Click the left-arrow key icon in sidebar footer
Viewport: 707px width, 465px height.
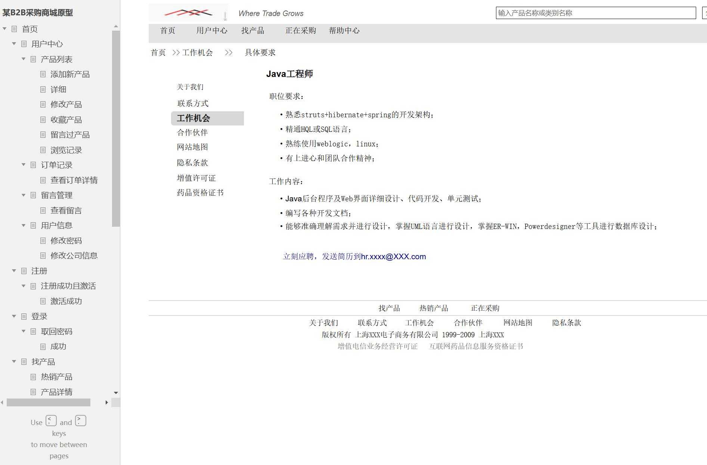click(51, 420)
